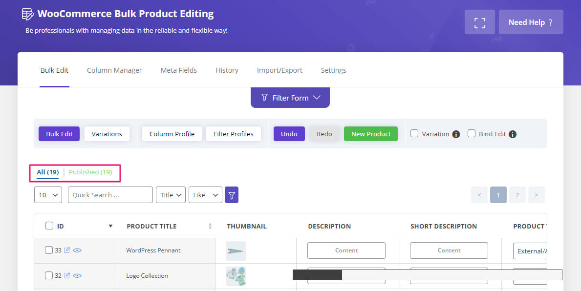Click edit icon for product 32
Screen dimensions: 581x291
tap(67, 275)
